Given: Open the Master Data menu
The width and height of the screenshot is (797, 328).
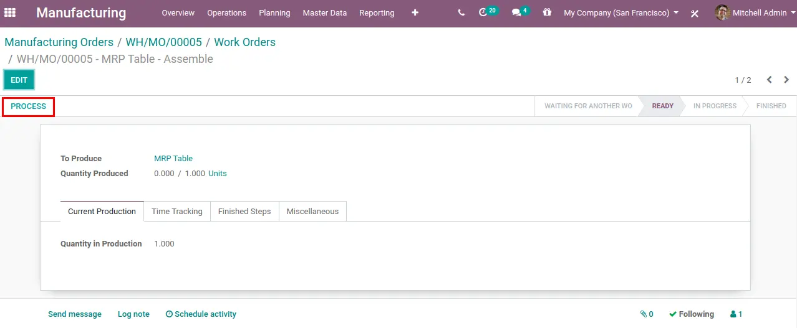Looking at the screenshot, I should pos(324,12).
